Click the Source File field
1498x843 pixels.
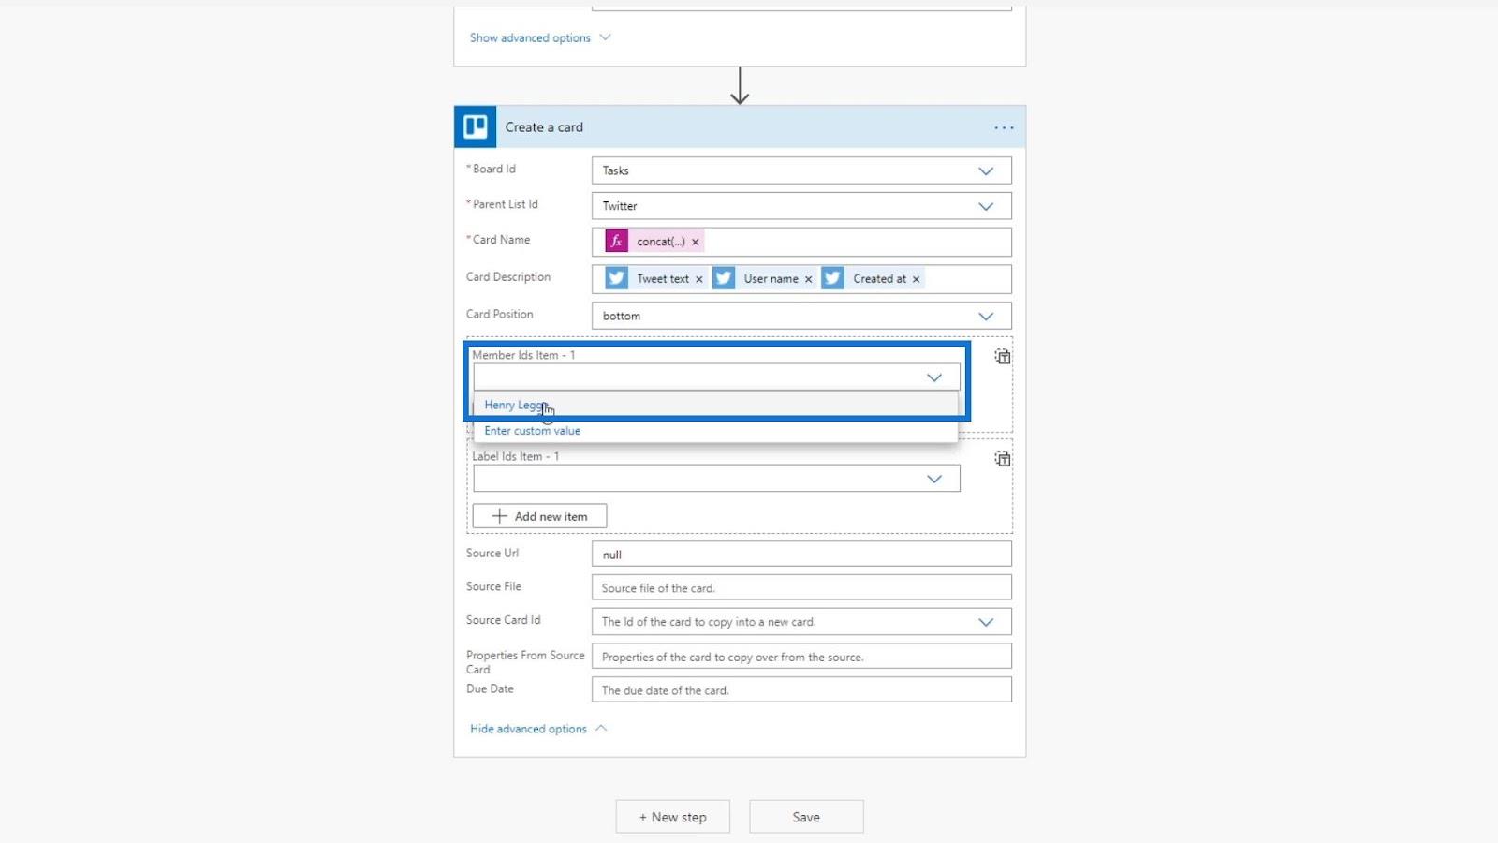(801, 588)
